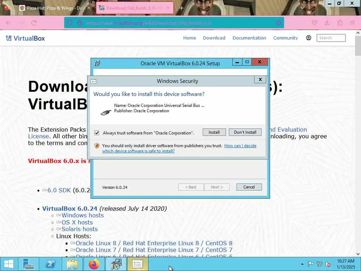Open the taskbar clock showing 10:27 AM
This screenshot has height=271, width=361.
click(x=345, y=264)
